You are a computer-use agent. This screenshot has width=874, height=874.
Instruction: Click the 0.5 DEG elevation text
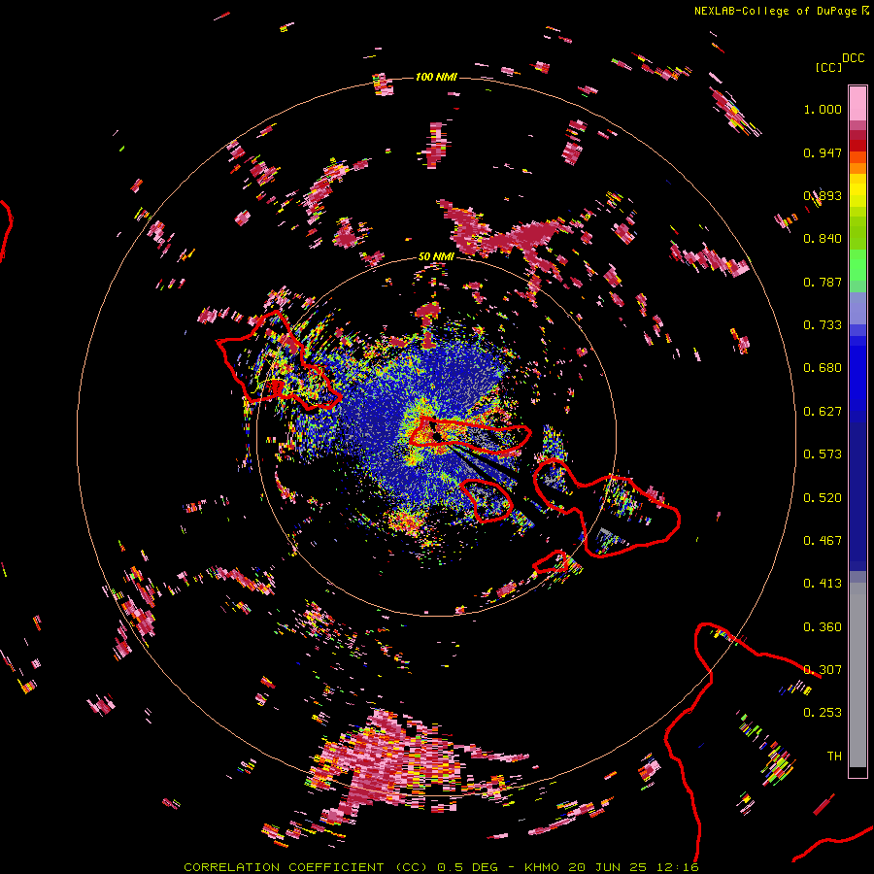pyautogui.click(x=467, y=867)
